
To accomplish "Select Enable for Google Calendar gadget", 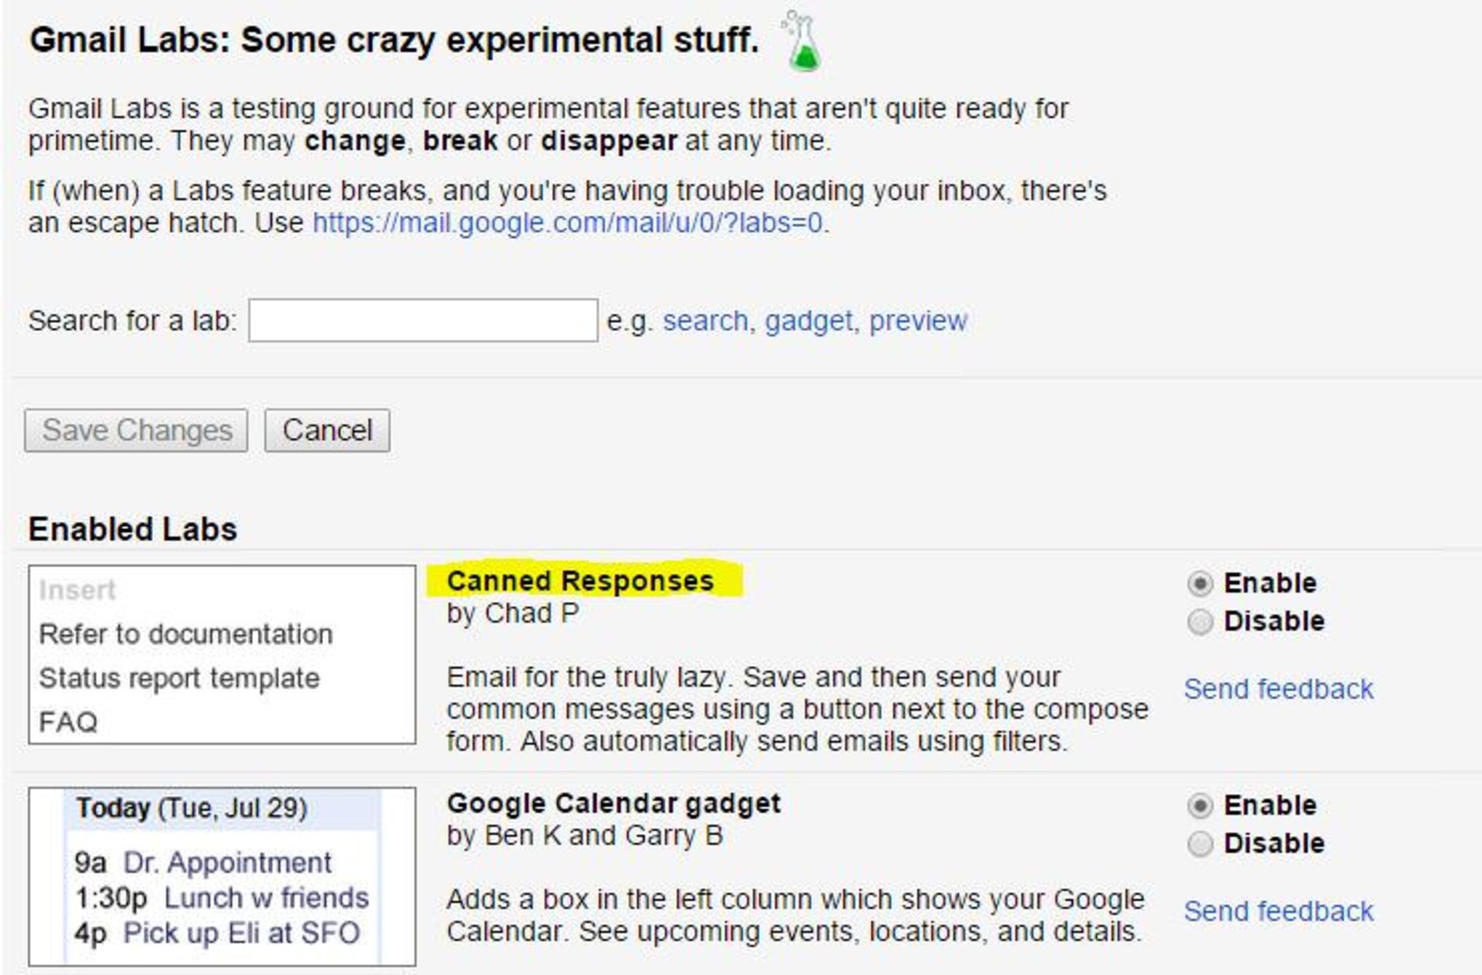I will pyautogui.click(x=1199, y=806).
